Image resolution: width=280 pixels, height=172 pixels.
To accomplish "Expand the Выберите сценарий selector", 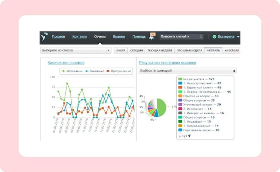I will coord(188,71).
